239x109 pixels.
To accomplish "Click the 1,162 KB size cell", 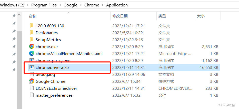I will (210, 60).
